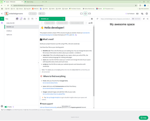Screen dimensions: 150x121
Task: Select the split side-by-side layout view
Action: pyautogui.click(x=85, y=13)
